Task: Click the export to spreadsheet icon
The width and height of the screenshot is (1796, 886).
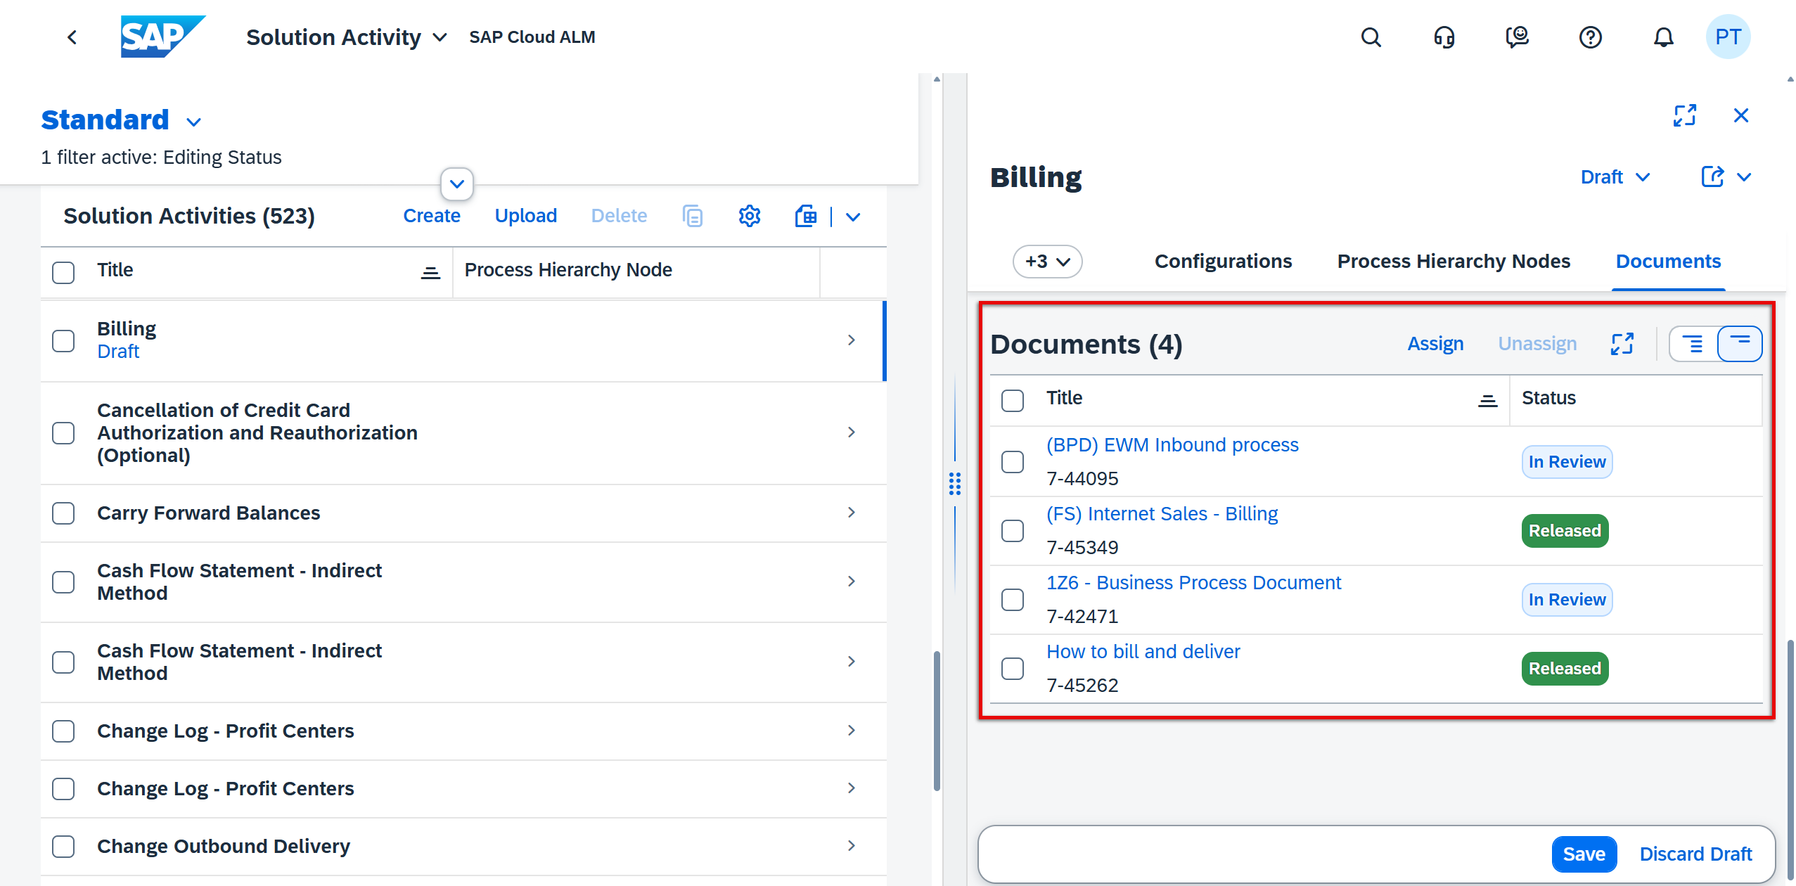Action: pos(806,216)
